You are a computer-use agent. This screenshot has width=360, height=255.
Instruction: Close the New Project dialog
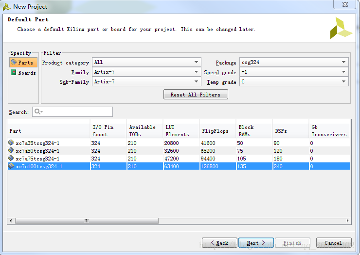pos(345,4)
